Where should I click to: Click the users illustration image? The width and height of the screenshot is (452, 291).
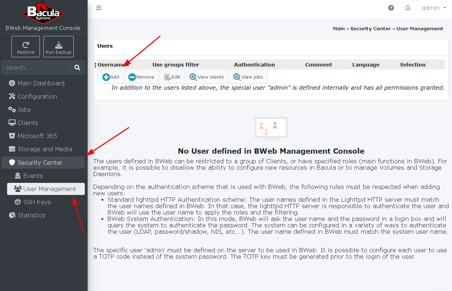coord(271,129)
